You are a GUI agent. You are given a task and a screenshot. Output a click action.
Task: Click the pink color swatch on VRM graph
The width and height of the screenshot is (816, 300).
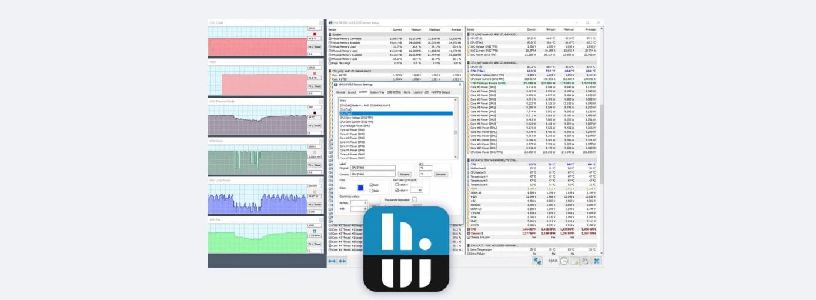click(315, 73)
